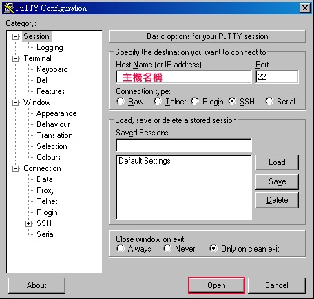
Task: Collapse the Session tree node
Action: [x=15, y=36]
